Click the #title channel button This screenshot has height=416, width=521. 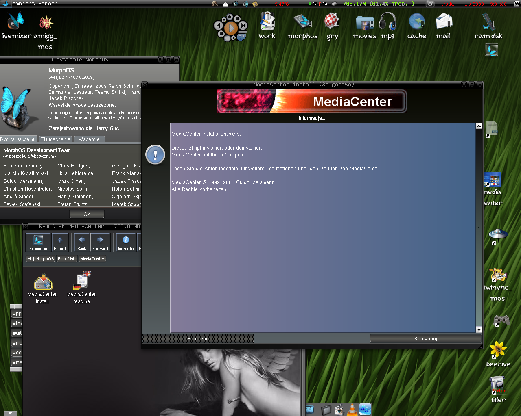17,323
